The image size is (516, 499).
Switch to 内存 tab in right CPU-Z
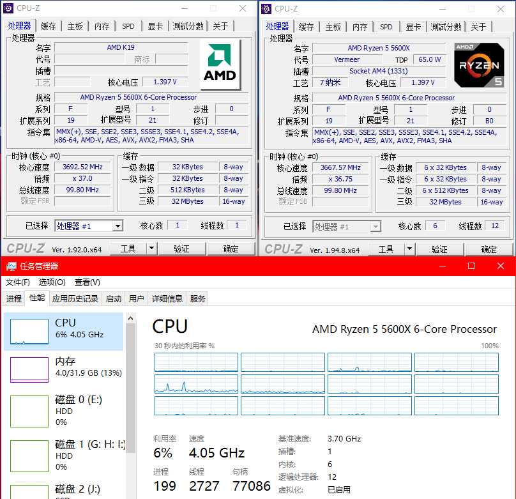click(360, 27)
